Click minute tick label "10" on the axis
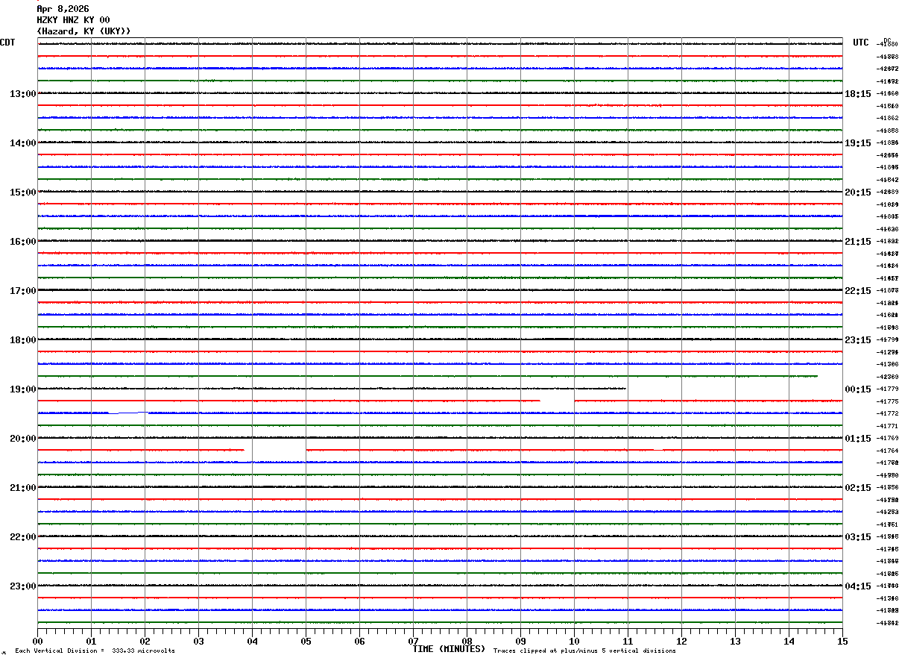Screen dimensions: 902x661 tap(574, 641)
